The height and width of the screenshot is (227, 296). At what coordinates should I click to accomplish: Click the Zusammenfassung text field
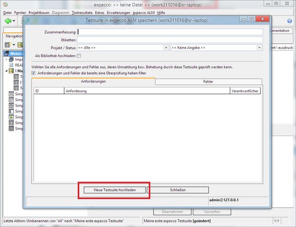[170, 31]
